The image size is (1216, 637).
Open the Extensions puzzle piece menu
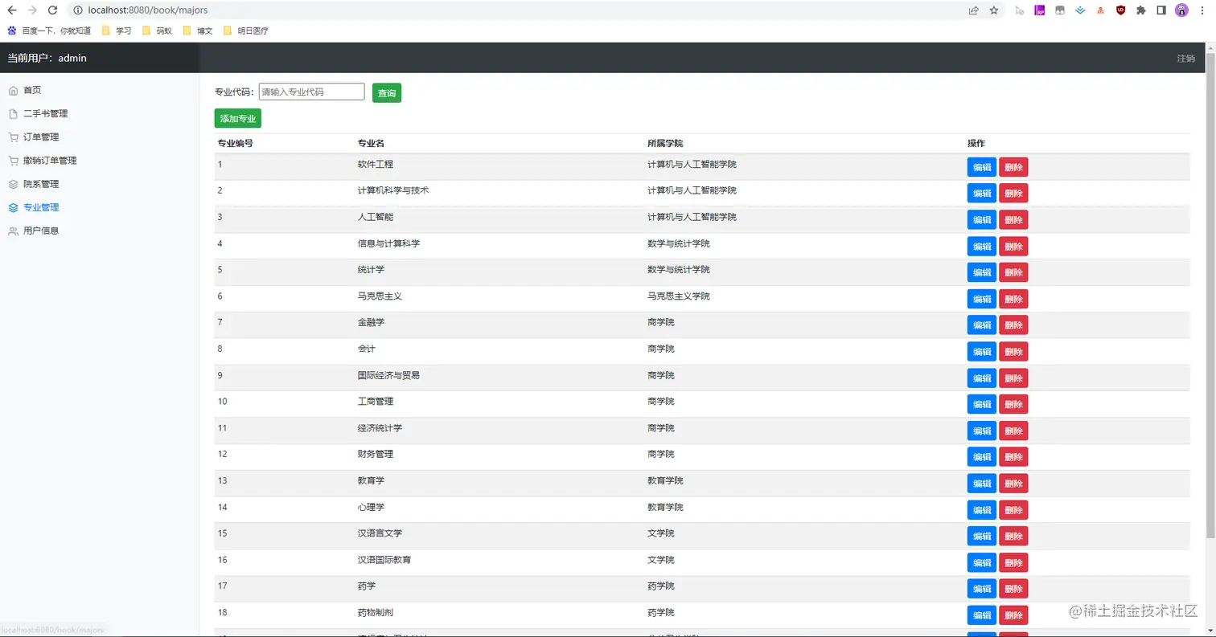[x=1140, y=10]
